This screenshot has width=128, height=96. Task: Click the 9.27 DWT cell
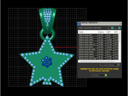point(110,52)
